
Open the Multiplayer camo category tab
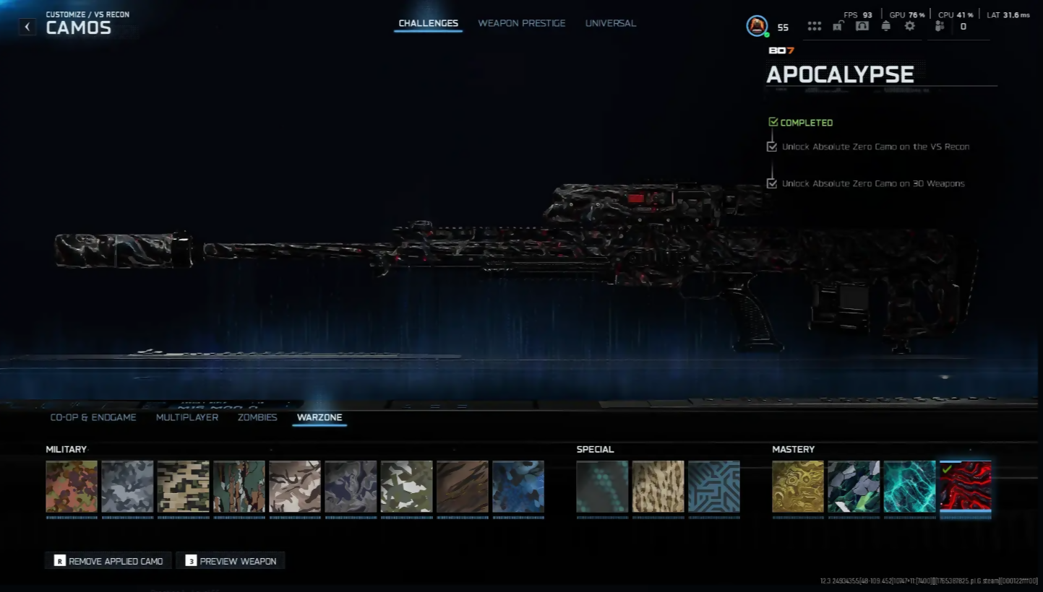click(x=187, y=417)
